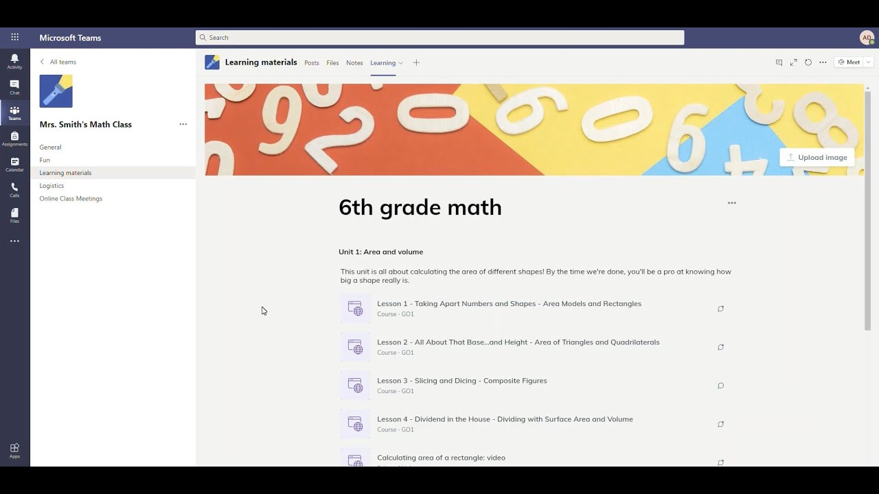Open Chat in the left rail
Image resolution: width=879 pixels, height=494 pixels.
14,87
